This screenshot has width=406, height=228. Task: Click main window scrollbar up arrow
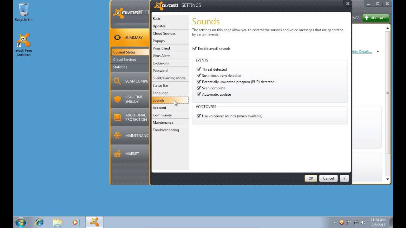pos(388,28)
